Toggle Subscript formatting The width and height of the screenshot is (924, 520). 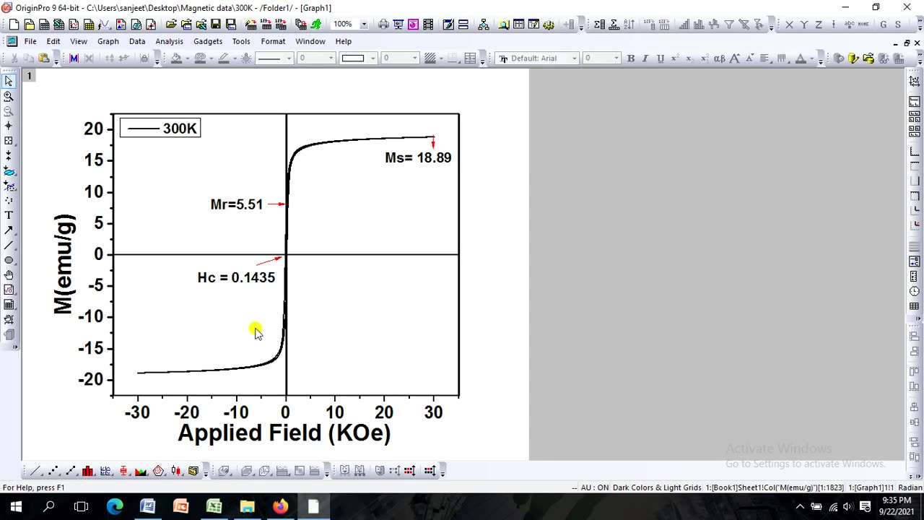(x=689, y=58)
